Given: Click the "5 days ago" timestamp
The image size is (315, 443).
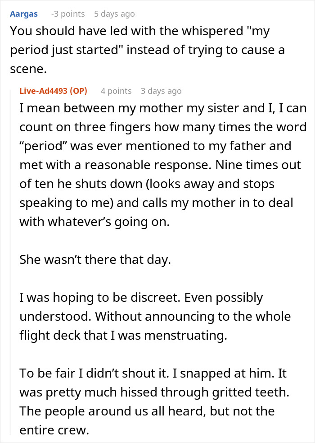Looking at the screenshot, I should pyautogui.click(x=114, y=14).
